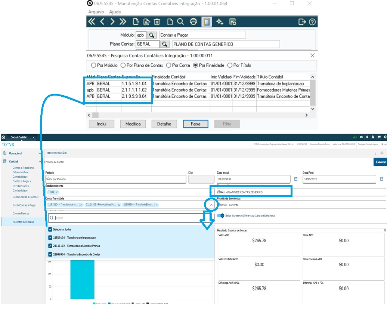387x311 pixels.
Task: Go to previous record arrow
Action: (x=102, y=22)
